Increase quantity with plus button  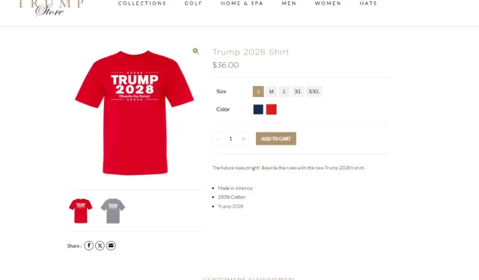click(244, 139)
